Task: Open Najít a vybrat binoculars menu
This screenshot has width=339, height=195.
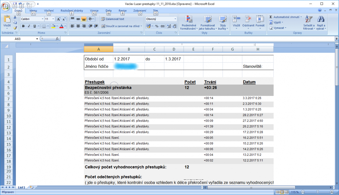Action: pos(321,23)
